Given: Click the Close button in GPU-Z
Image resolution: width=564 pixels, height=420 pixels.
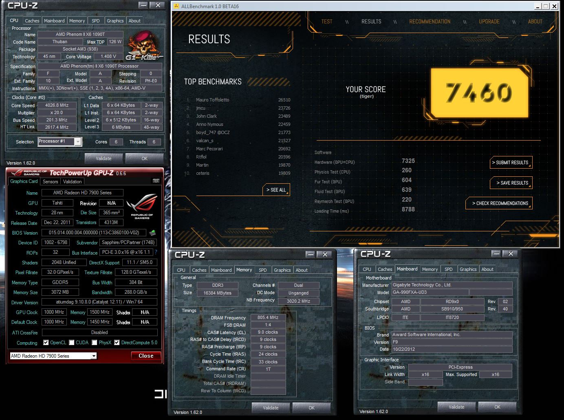Looking at the screenshot, I should 146,356.
